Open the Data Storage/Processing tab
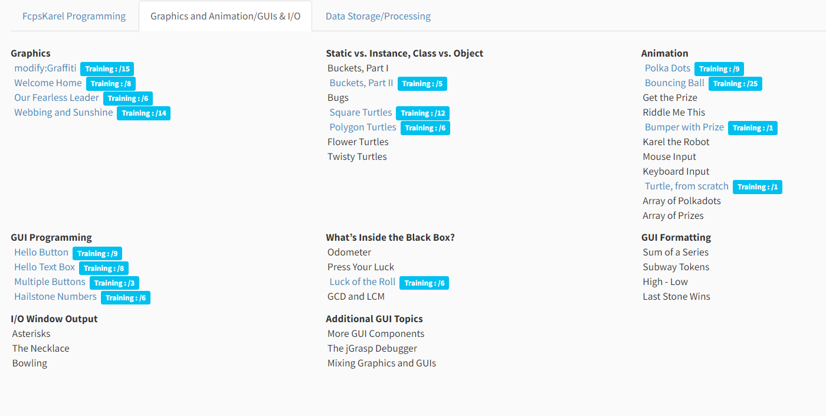The height and width of the screenshot is (416, 826). 378,16
